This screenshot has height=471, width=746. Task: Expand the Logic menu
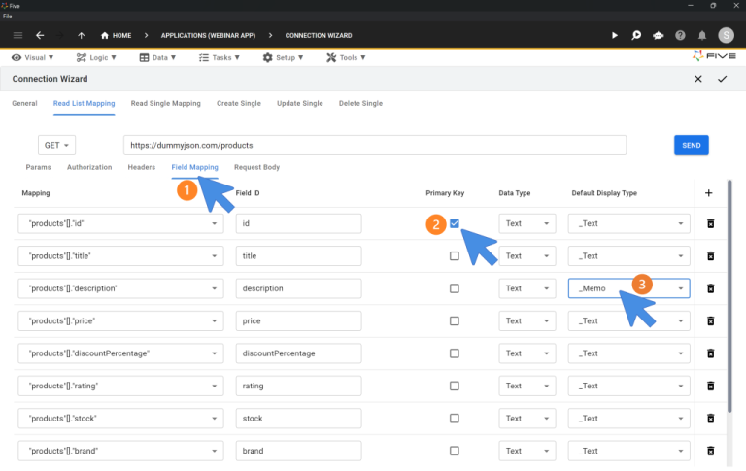point(96,57)
